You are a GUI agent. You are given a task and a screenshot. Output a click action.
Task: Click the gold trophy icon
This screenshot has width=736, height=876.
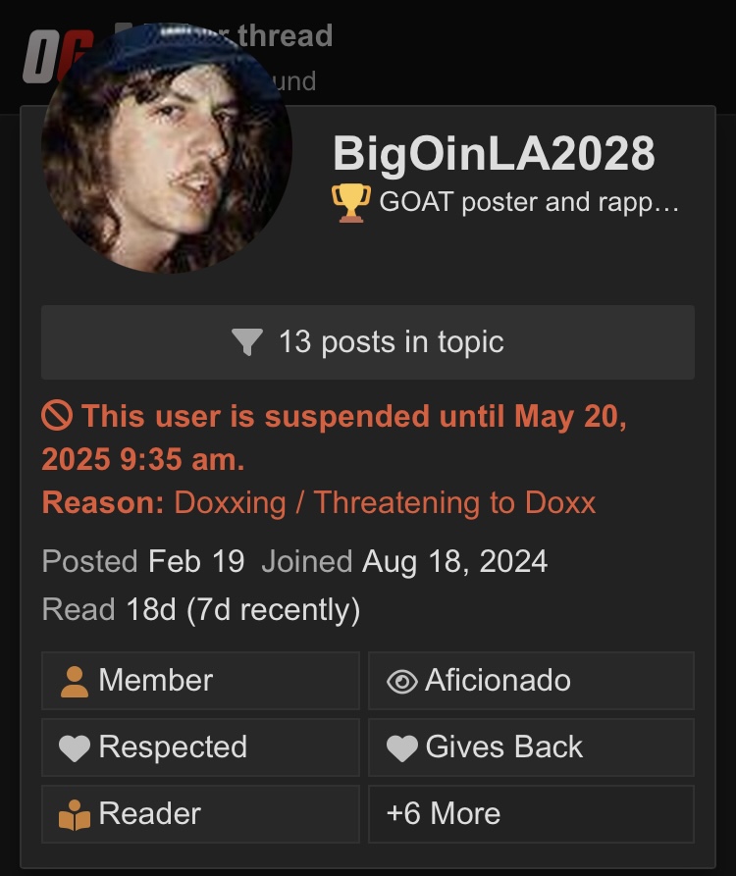pos(351,203)
